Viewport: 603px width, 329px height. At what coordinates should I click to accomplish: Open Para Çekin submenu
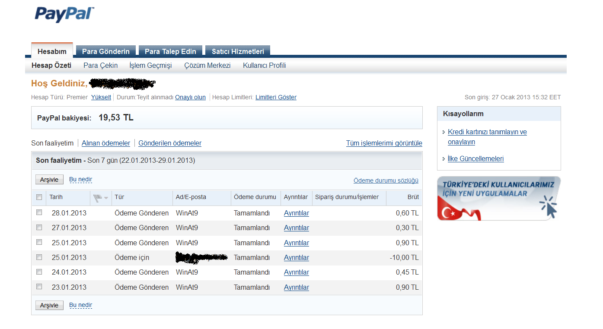click(x=100, y=66)
